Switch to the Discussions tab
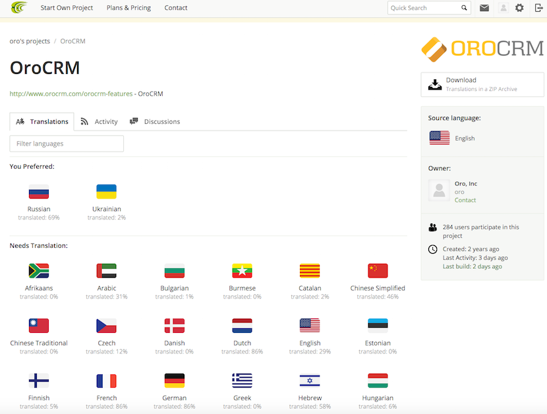The height and width of the screenshot is (414, 547). 155,121
